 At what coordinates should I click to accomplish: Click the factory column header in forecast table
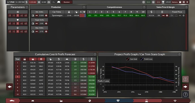[25, 59]
